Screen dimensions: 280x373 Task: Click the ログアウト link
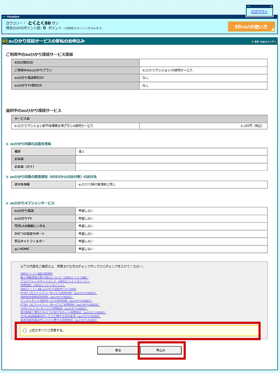click(259, 12)
